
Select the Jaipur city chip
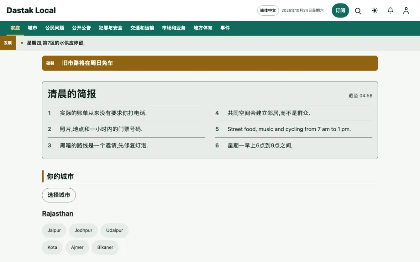pyautogui.click(x=54, y=231)
